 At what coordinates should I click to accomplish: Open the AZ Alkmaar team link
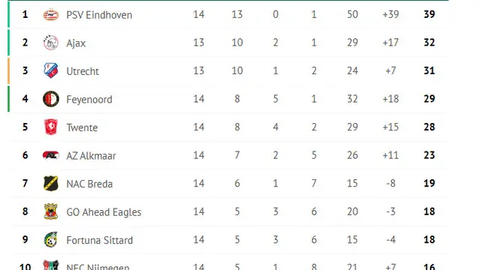(x=91, y=156)
